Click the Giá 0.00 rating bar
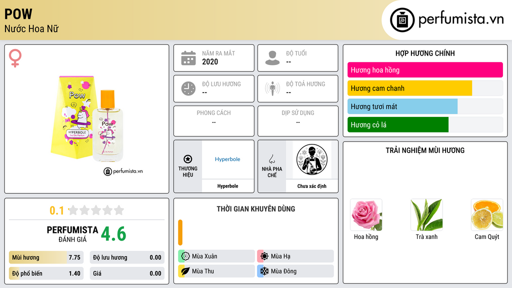Image resolution: width=512 pixels, height=288 pixels. (127, 273)
